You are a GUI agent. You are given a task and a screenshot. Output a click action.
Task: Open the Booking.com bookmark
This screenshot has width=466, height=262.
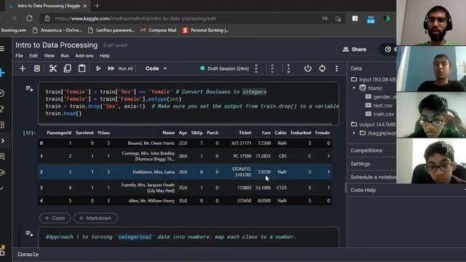(13, 31)
